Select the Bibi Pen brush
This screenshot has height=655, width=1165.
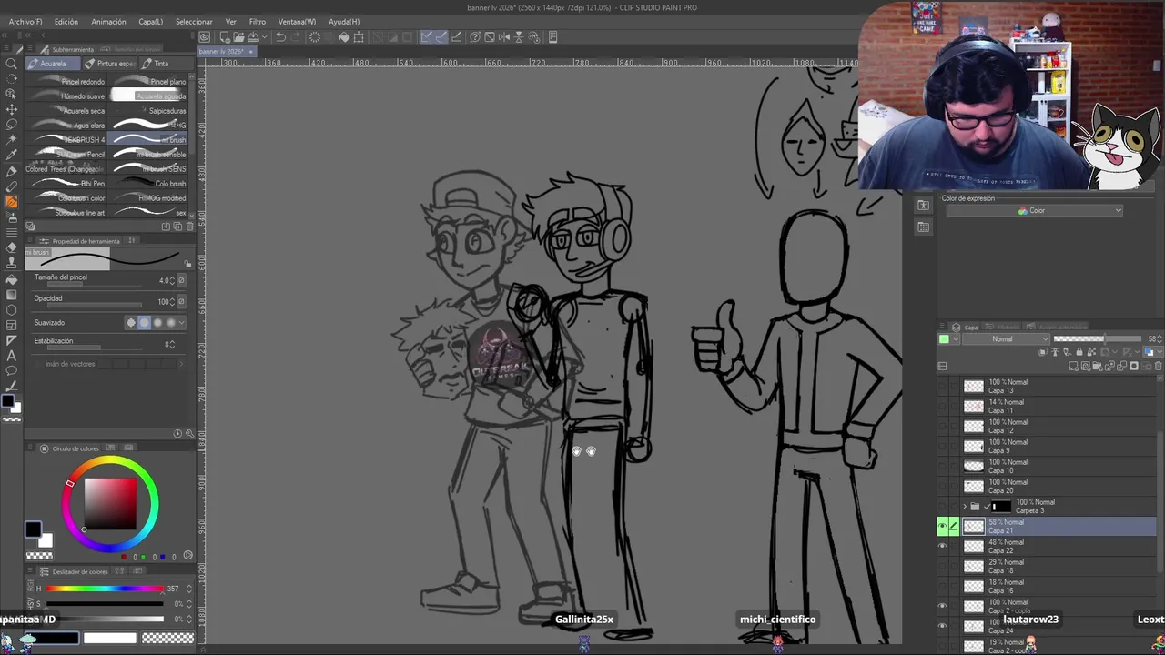pos(68,184)
